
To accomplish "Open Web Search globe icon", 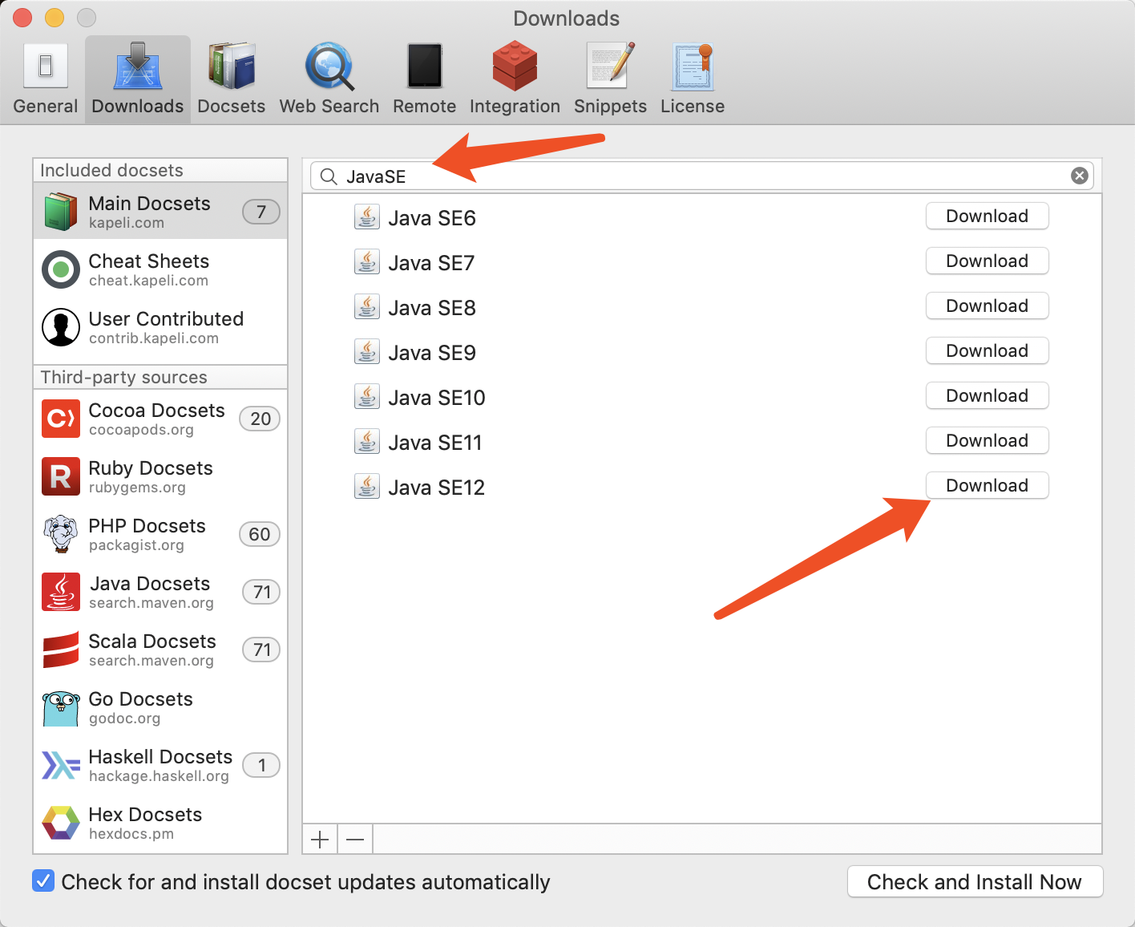I will 329,66.
